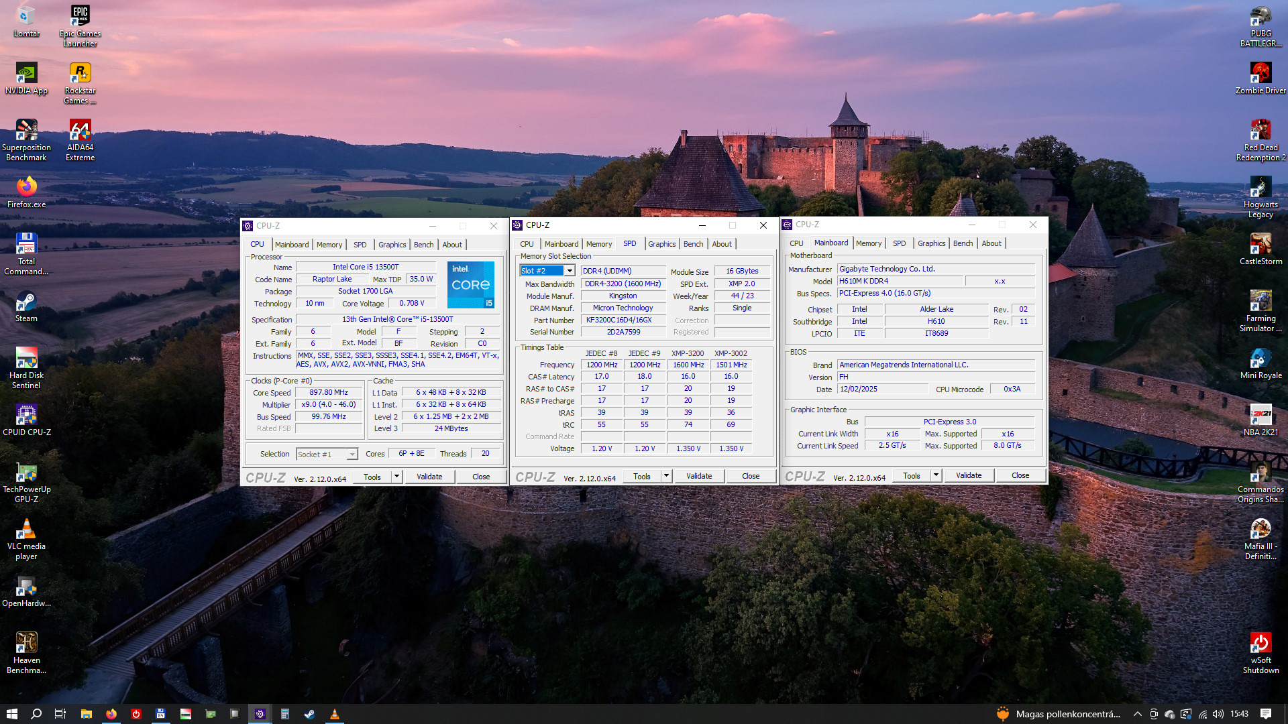Expand Tools dropdown arrow in SPD window

(x=666, y=476)
